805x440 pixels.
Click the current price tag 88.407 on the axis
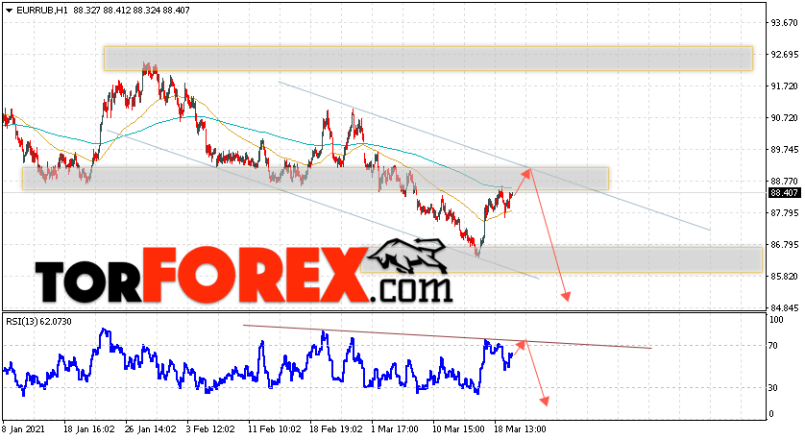coord(784,193)
